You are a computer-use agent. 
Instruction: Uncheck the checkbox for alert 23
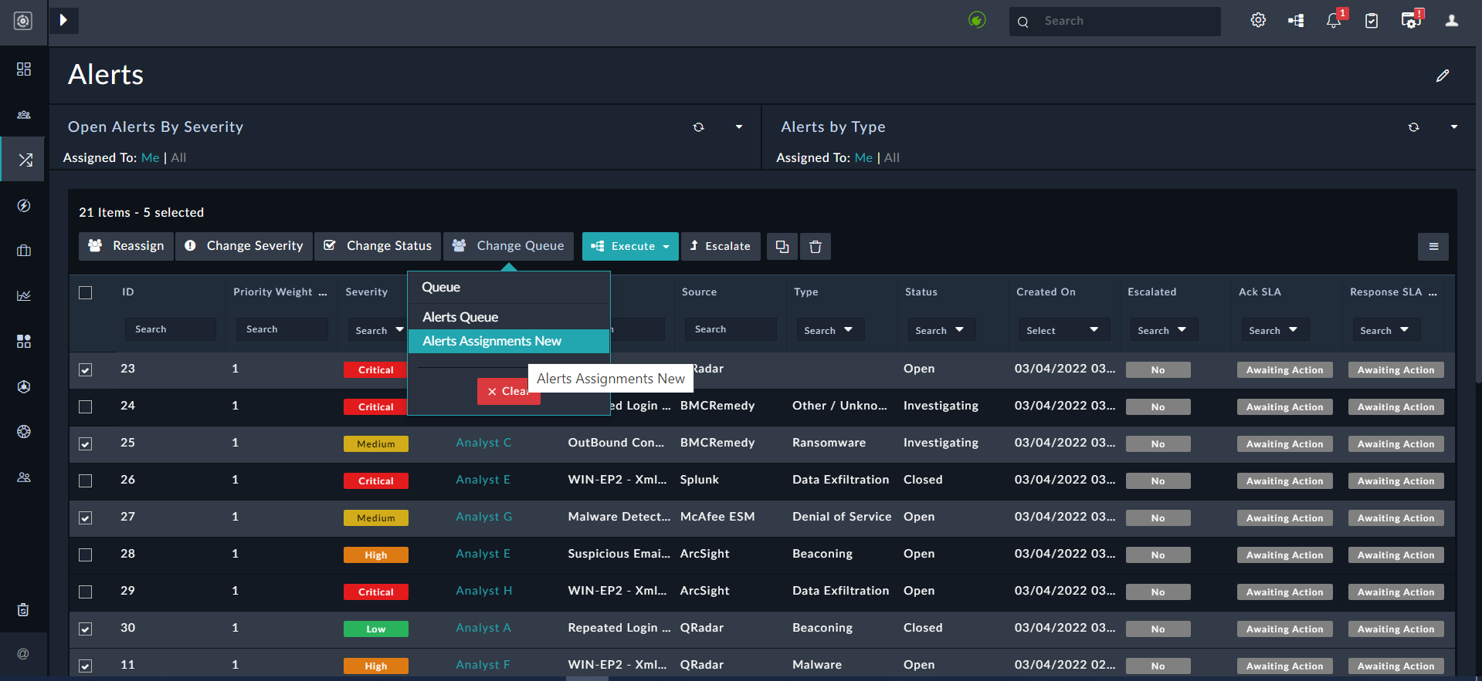86,370
